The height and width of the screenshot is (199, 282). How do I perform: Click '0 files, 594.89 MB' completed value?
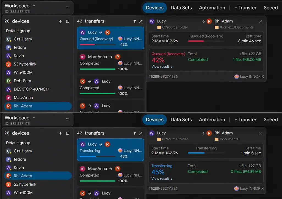[x=246, y=172]
